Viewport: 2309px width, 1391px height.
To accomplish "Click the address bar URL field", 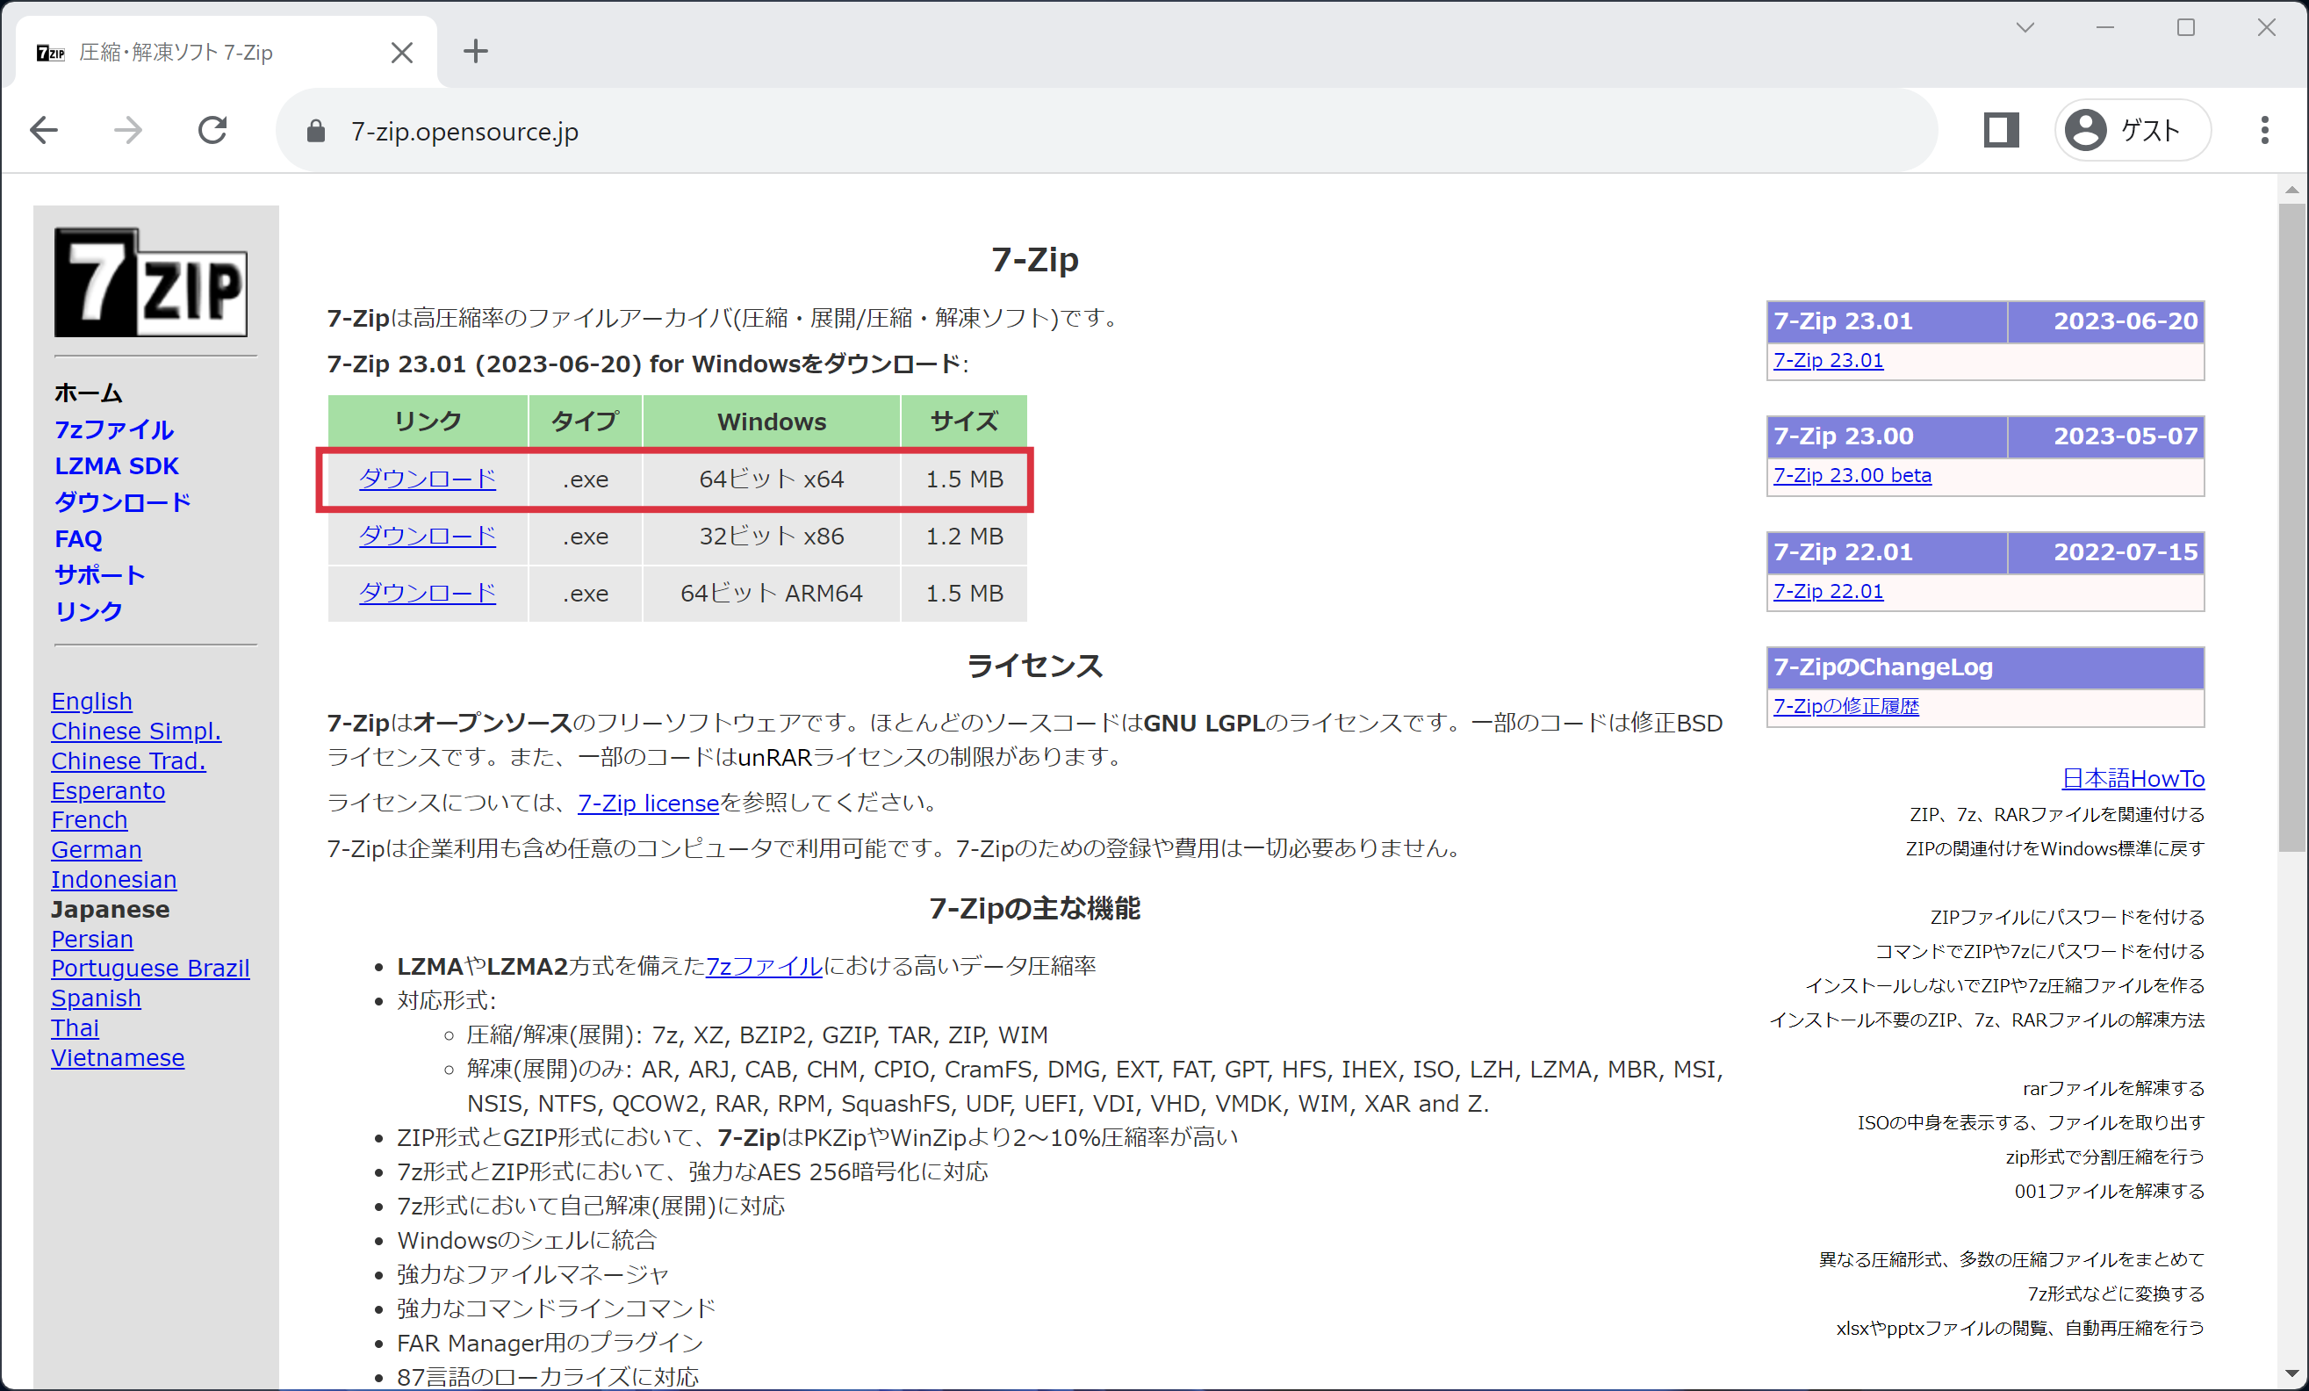I will click(1105, 131).
